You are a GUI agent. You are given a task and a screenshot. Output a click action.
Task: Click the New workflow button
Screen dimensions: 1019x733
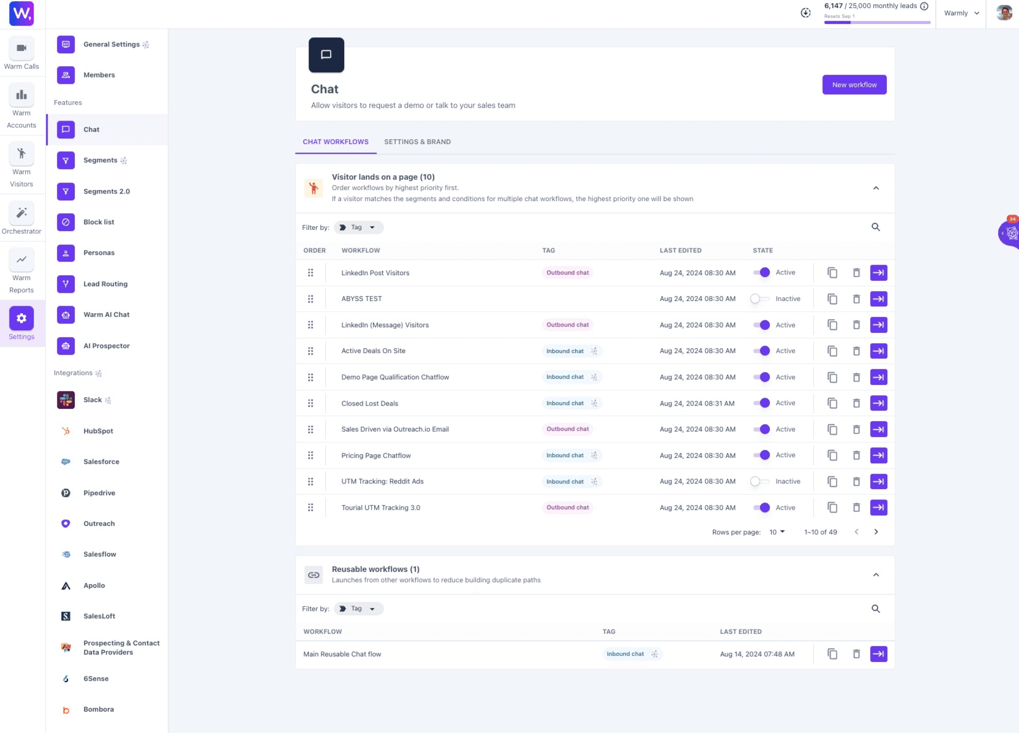click(854, 85)
